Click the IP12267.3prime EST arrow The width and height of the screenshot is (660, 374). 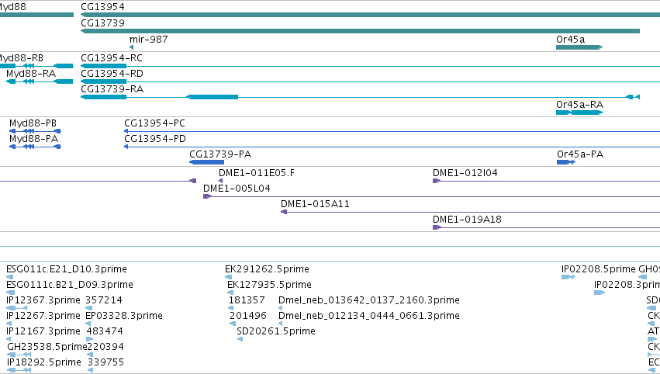coord(9,324)
